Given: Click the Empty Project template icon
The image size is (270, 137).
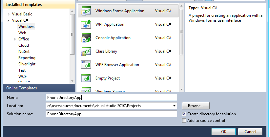Looking at the screenshot, I should pos(86,79).
